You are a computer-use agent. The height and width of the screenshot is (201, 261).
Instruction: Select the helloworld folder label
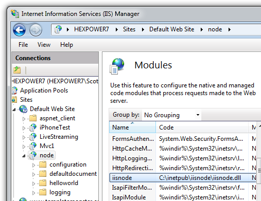pos(64,183)
